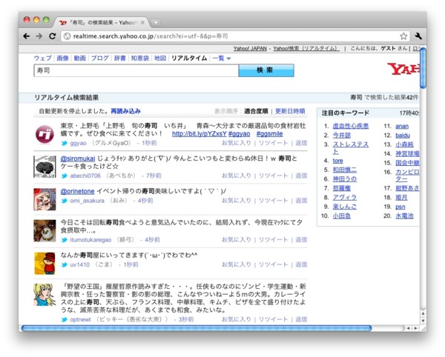This screenshot has height=357, width=445.
Task: Click the 検索 search button
Action: click(x=266, y=70)
